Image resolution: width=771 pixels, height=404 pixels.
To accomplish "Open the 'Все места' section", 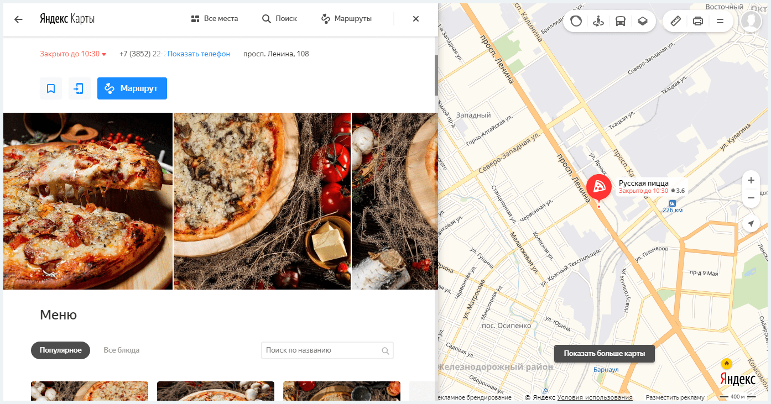I will tap(214, 19).
